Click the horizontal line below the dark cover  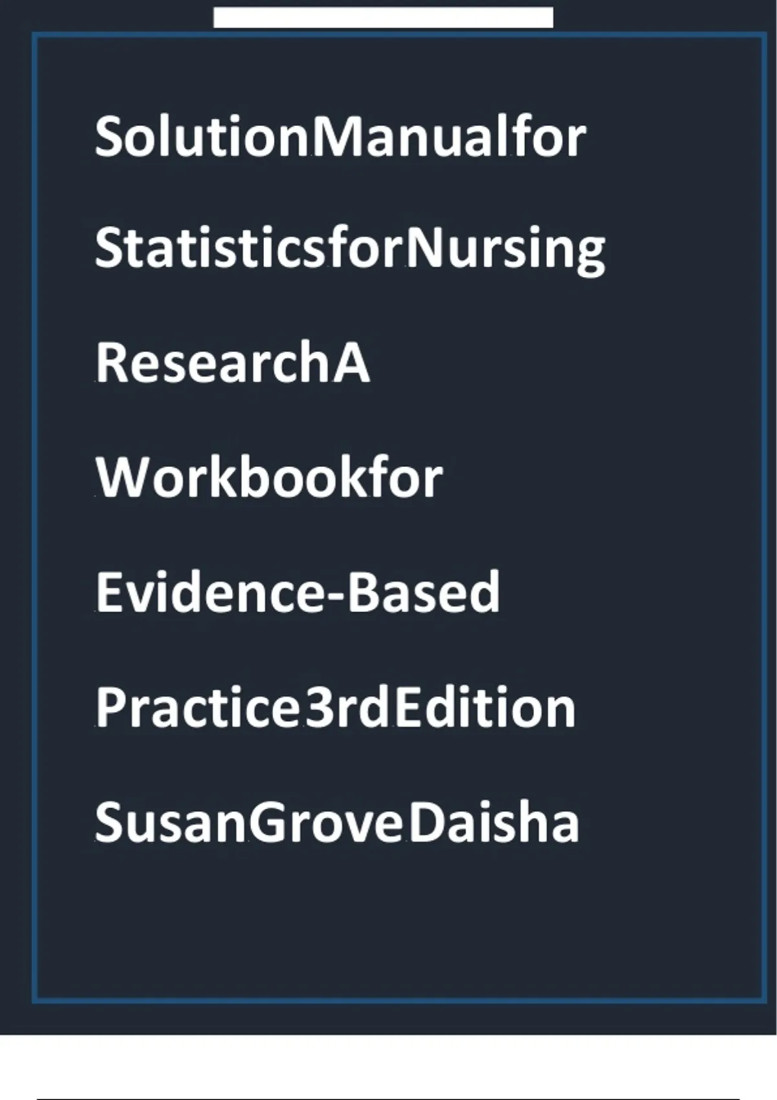388,1099
